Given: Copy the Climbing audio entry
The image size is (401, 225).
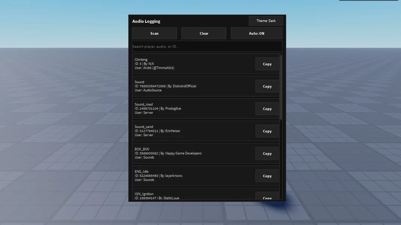Looking at the screenshot, I should 267,64.
